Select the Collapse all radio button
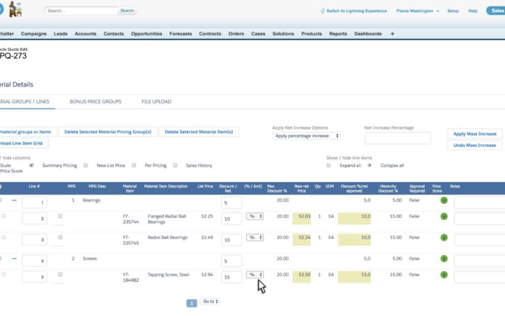 (x=369, y=165)
